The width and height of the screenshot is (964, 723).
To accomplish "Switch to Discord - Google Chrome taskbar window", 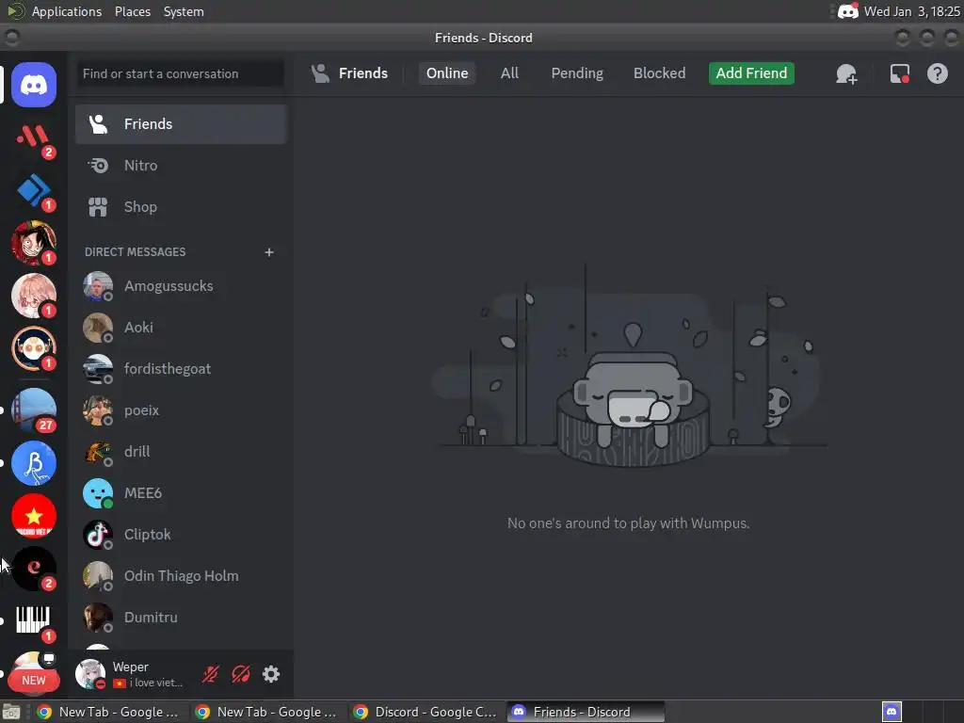I will (x=426, y=712).
